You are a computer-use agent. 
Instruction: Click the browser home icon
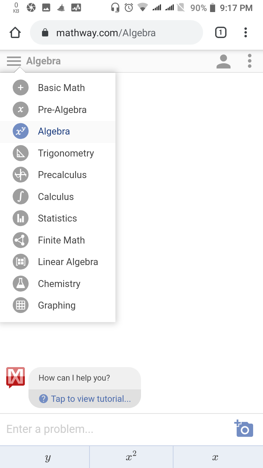(15, 33)
